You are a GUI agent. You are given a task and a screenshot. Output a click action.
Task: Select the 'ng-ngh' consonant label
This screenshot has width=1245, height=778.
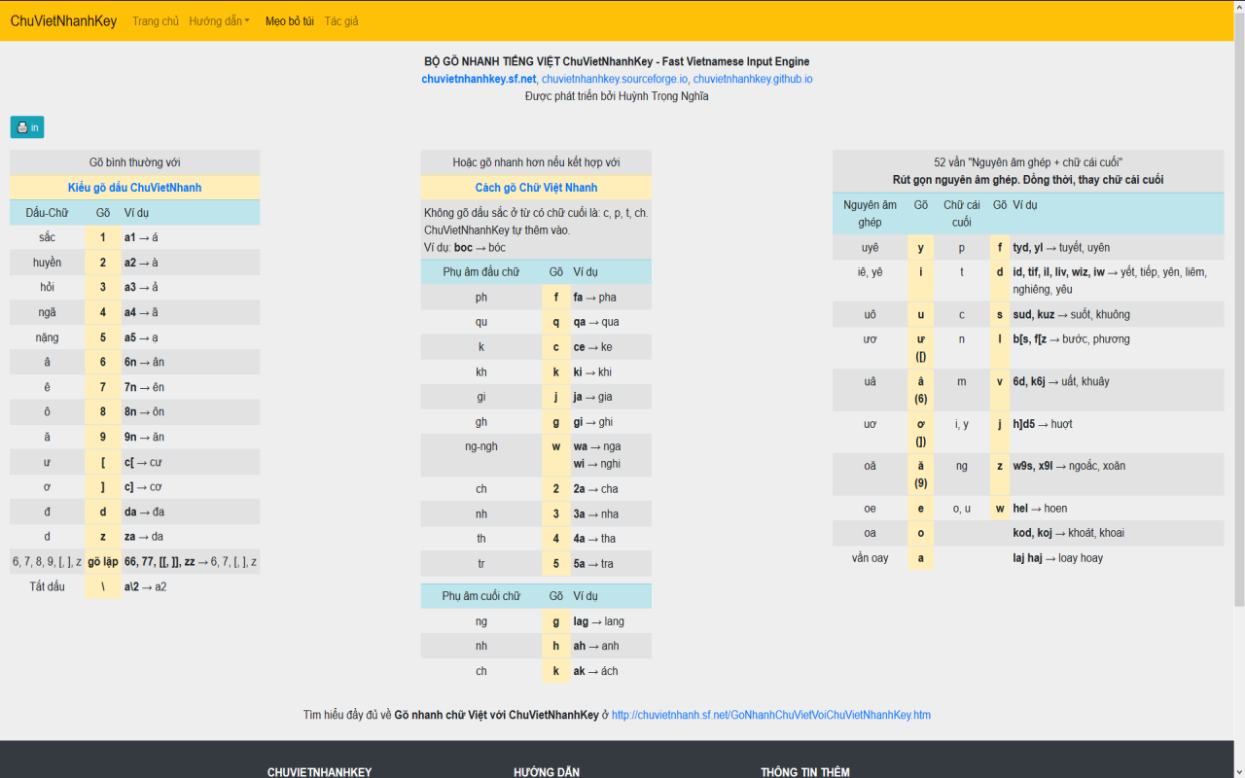click(x=481, y=446)
